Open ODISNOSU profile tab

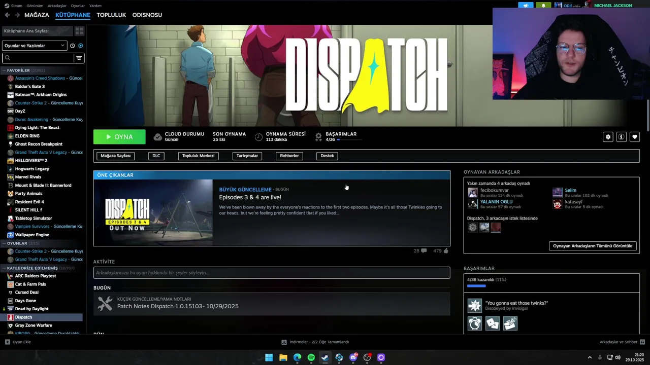tap(147, 15)
